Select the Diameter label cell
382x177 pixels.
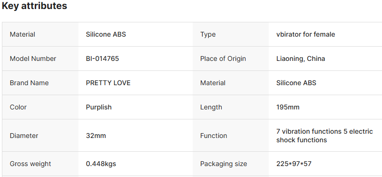click(40, 136)
